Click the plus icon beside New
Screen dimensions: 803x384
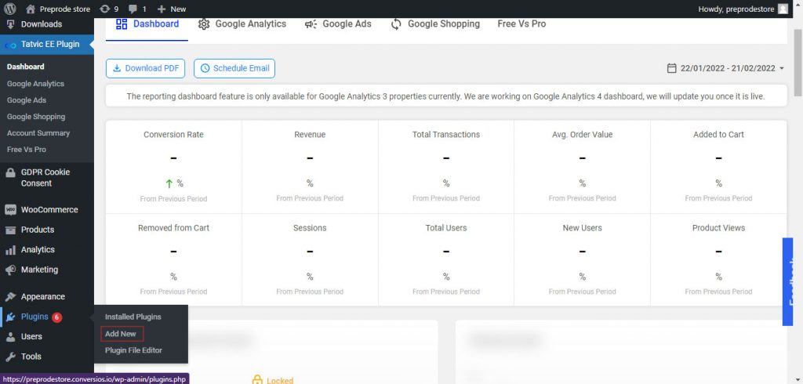coord(162,9)
